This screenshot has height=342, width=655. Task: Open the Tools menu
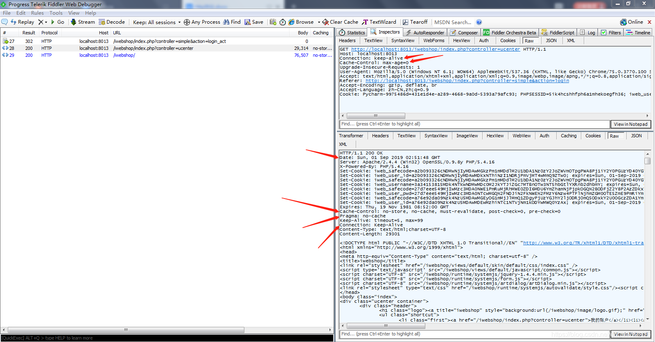tap(56, 13)
